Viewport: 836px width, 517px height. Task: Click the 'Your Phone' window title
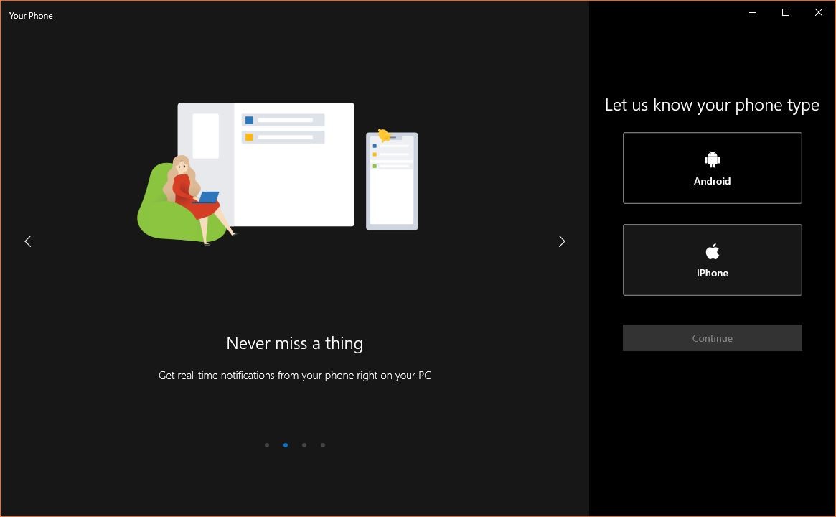click(x=31, y=16)
